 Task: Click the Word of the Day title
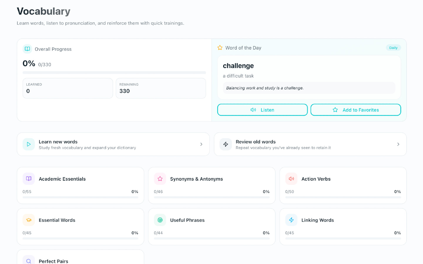click(x=243, y=48)
